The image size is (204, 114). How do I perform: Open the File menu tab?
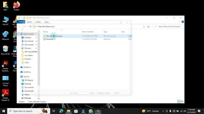pyautogui.click(x=21, y=22)
